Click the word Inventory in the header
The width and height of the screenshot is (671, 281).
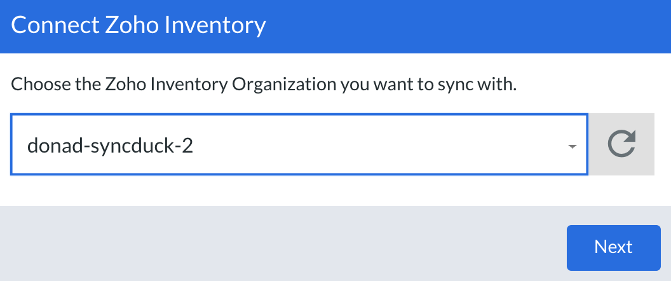pos(215,25)
